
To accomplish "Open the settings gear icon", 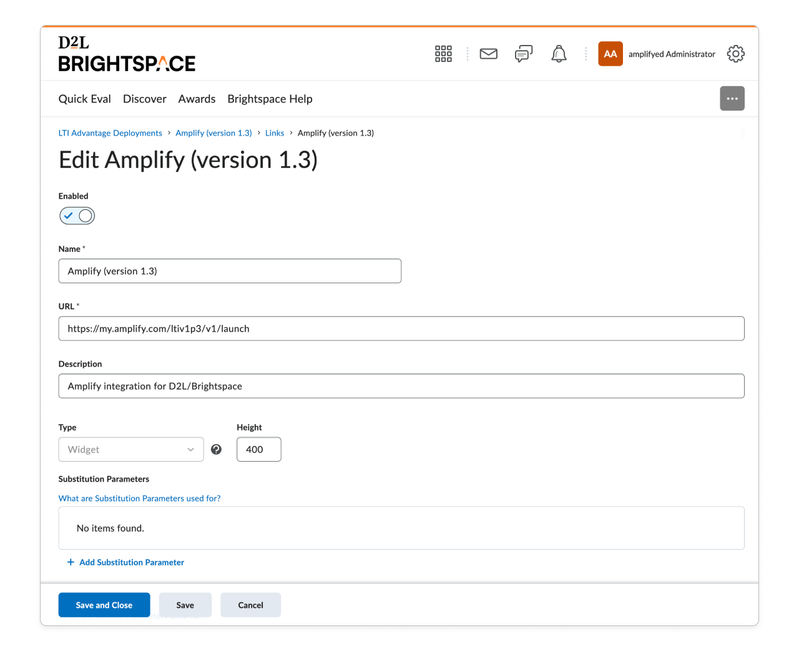I will [x=735, y=54].
